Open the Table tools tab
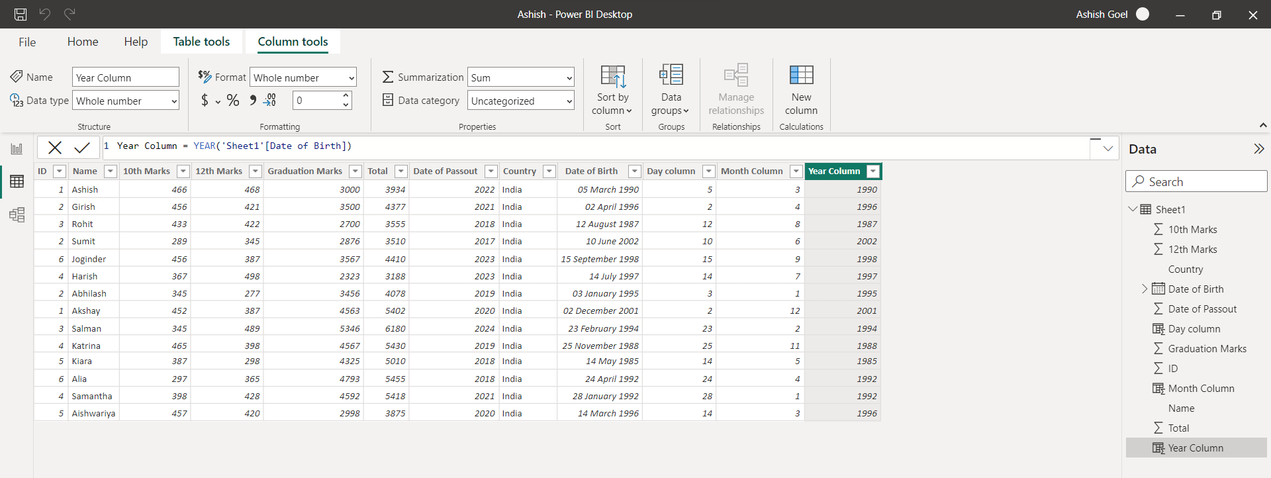The width and height of the screenshot is (1271, 478). coord(201,42)
